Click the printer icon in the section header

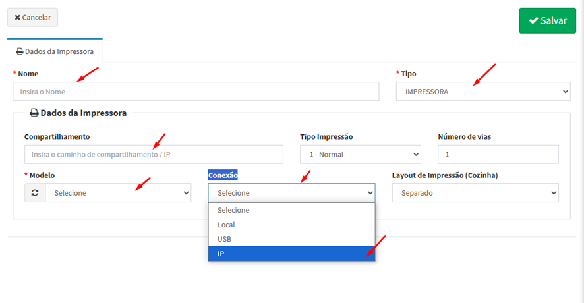click(x=34, y=113)
